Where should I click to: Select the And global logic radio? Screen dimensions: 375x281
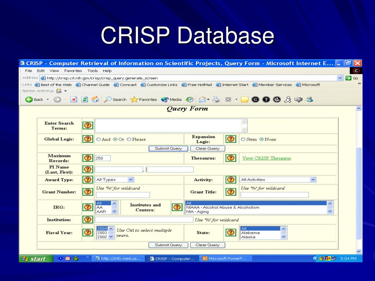point(98,139)
